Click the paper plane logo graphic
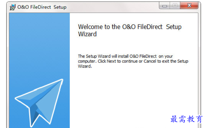This screenshot has height=128, width=205. click(x=39, y=103)
